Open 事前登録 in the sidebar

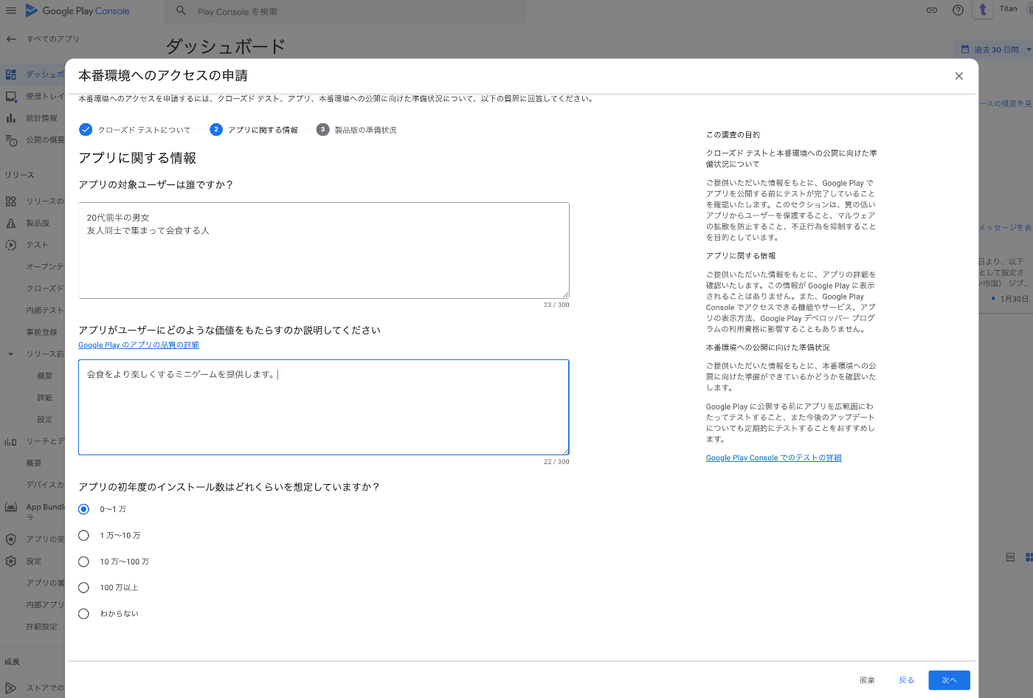click(x=41, y=332)
